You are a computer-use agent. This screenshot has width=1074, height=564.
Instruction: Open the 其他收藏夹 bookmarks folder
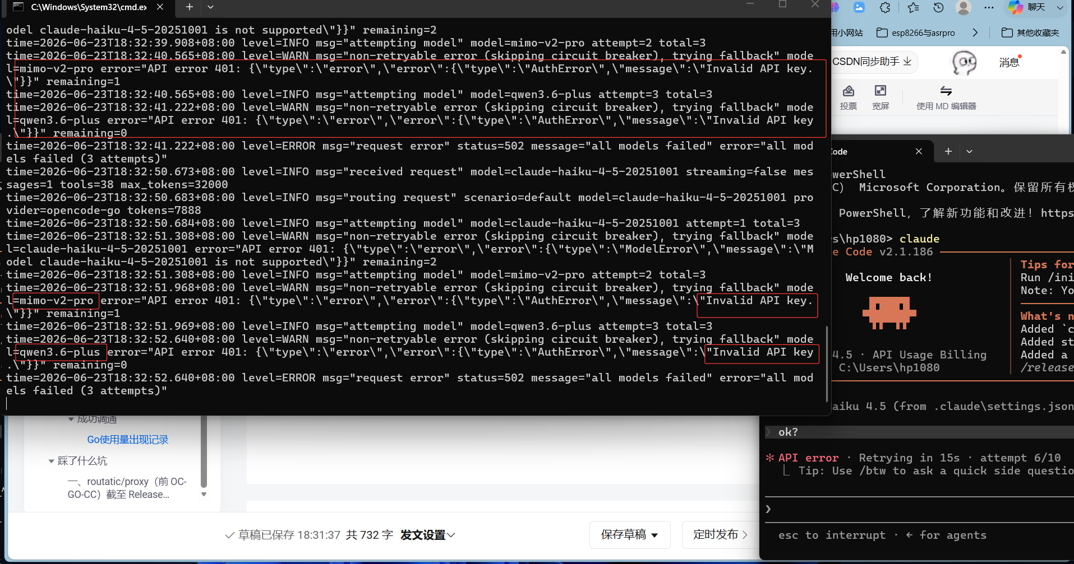coord(1030,32)
